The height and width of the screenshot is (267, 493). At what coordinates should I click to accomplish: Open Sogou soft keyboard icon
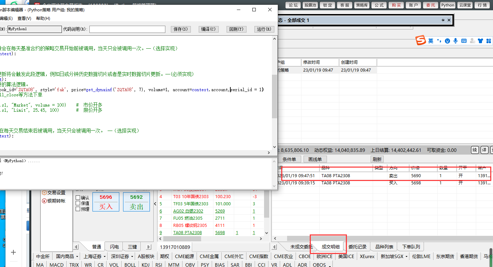click(x=464, y=41)
